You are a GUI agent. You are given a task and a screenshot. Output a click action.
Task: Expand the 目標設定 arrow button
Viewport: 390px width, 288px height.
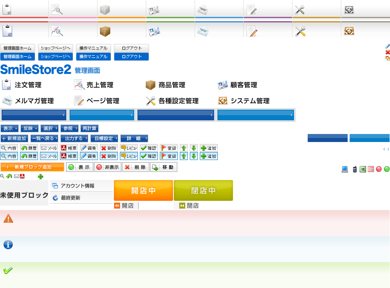[x=104, y=138]
